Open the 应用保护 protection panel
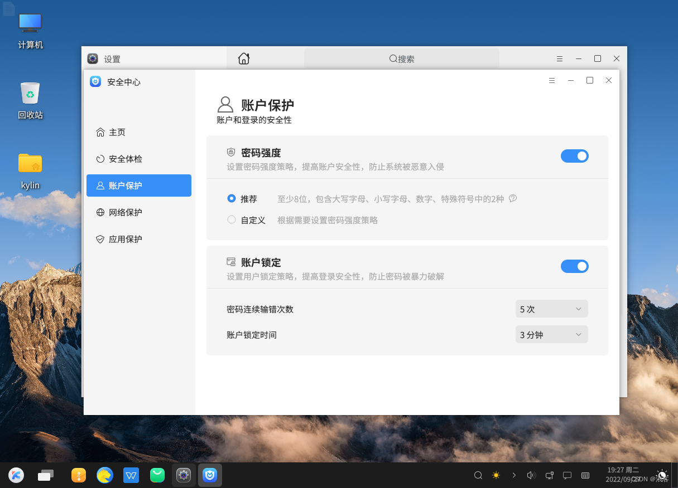This screenshot has width=678, height=488. coord(126,239)
